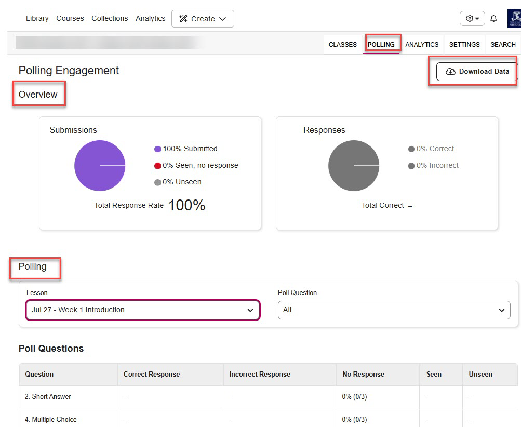Switch to the ANALYTICS tab

[x=422, y=45]
